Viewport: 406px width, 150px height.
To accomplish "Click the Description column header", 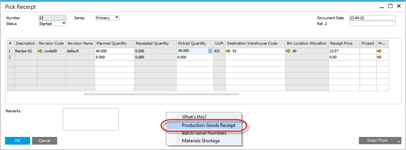I will click(x=26, y=43).
